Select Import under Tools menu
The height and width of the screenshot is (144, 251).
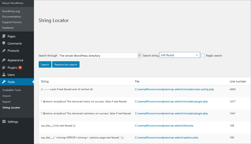coord(7,96)
